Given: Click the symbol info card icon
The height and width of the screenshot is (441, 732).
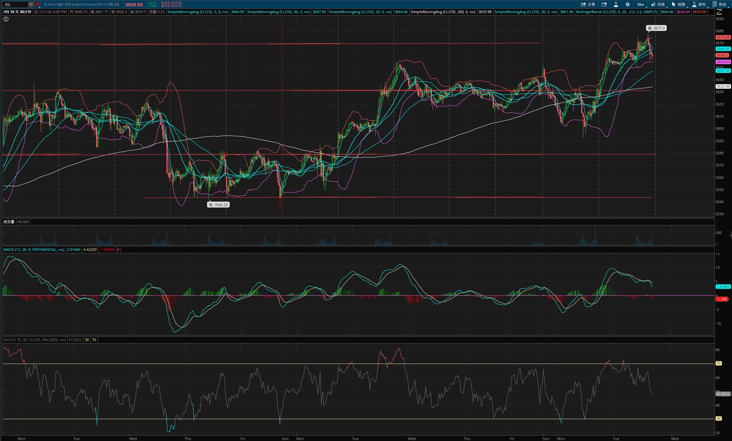Looking at the screenshot, I should 604,4.
